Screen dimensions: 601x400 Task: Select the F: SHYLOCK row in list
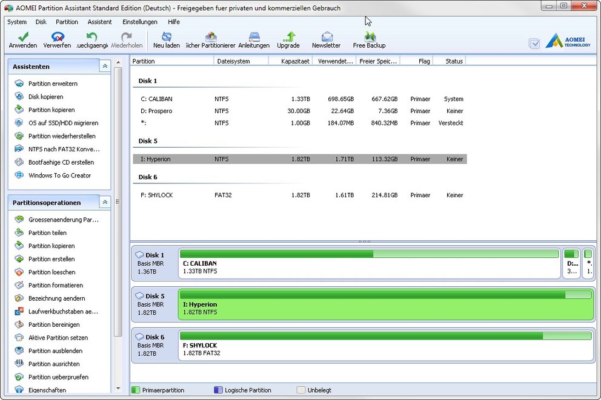[x=300, y=195]
